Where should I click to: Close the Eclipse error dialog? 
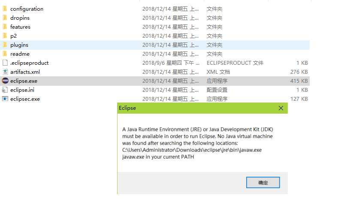point(281,108)
